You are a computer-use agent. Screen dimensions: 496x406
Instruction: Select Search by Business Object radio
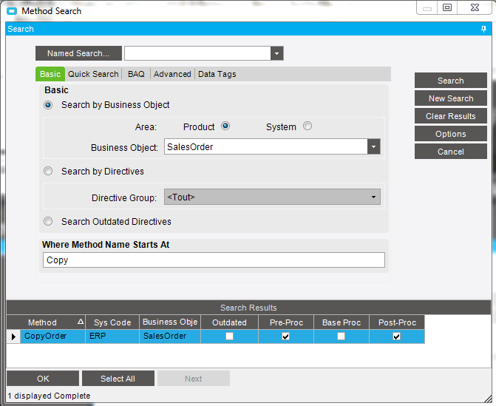click(48, 105)
